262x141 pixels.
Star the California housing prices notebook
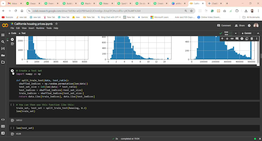pyautogui.click(x=57, y=24)
